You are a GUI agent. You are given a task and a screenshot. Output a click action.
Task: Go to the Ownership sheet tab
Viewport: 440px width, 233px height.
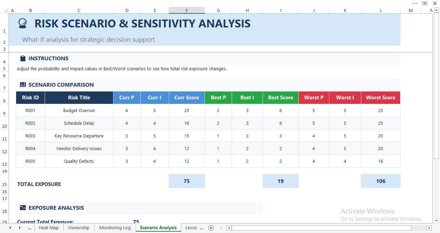tap(79, 228)
